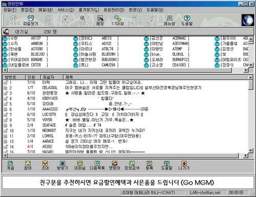Click the globe icon at toolbar right
Screen dimensions: 256x197
(248, 20)
